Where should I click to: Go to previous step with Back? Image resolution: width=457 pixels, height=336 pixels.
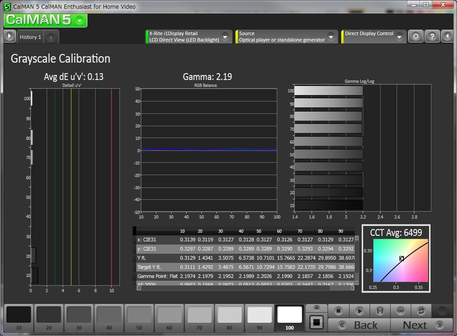pos(359,325)
